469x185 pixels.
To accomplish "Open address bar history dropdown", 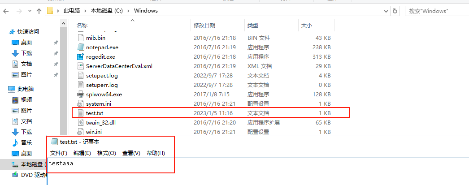I will [x=386, y=11].
